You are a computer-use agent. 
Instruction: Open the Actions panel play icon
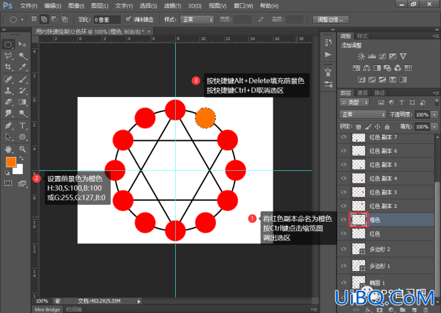328,54
